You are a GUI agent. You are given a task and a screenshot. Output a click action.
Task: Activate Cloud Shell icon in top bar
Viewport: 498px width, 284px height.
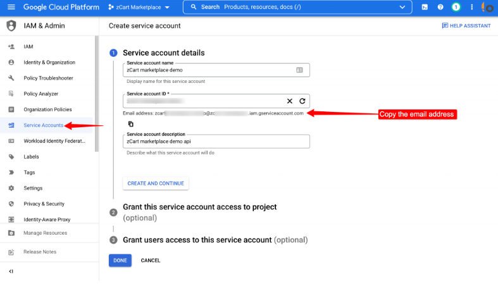pyautogui.click(x=425, y=7)
